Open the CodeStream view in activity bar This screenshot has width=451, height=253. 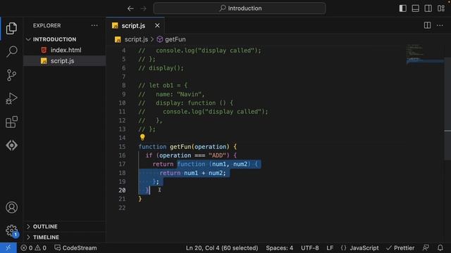(11, 145)
